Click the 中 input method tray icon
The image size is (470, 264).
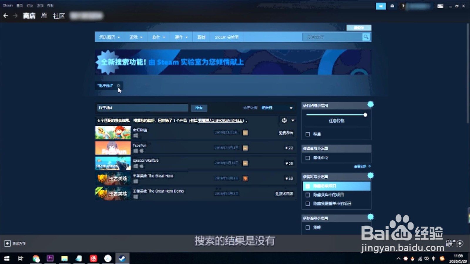434,258
